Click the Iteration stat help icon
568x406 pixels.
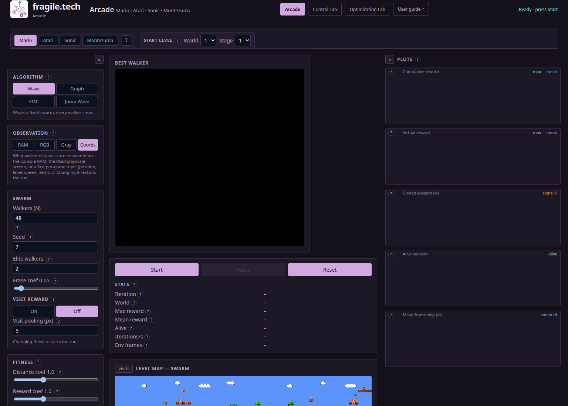point(140,295)
